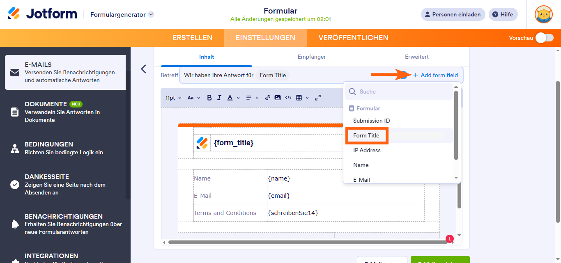Click Terms and Conditions table label

(x=225, y=213)
